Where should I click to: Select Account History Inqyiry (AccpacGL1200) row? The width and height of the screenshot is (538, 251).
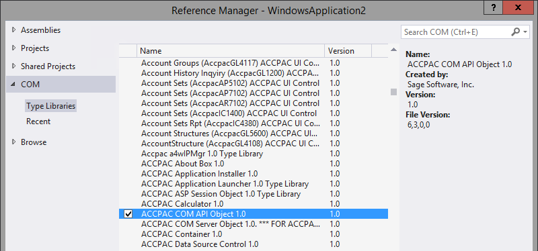[x=254, y=73]
